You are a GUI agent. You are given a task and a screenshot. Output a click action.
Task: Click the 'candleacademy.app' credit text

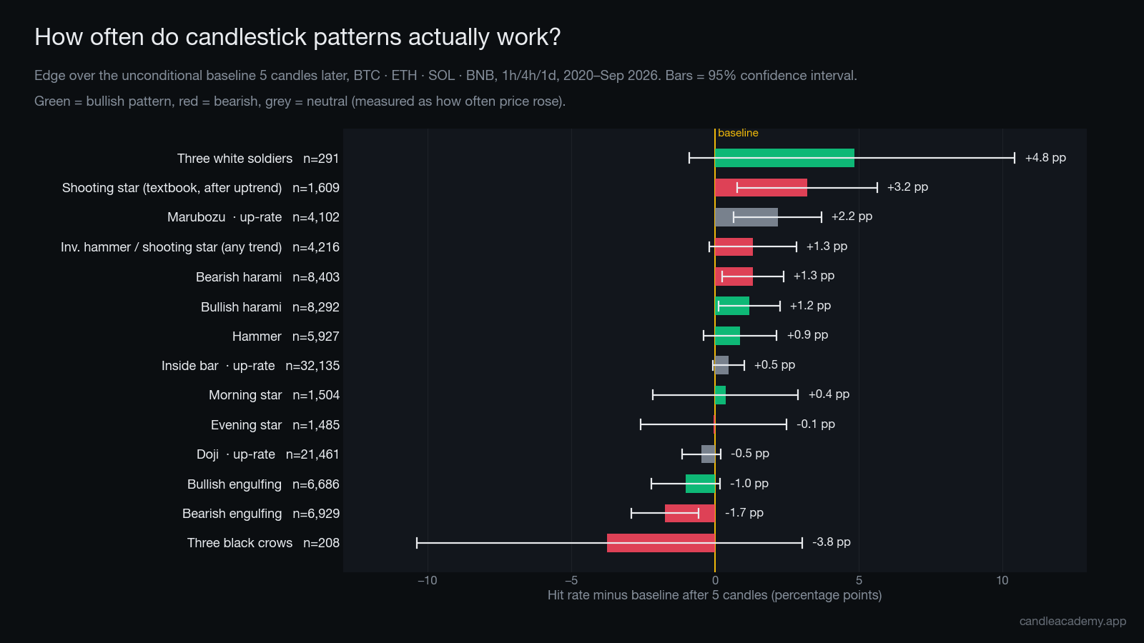[x=1072, y=622]
